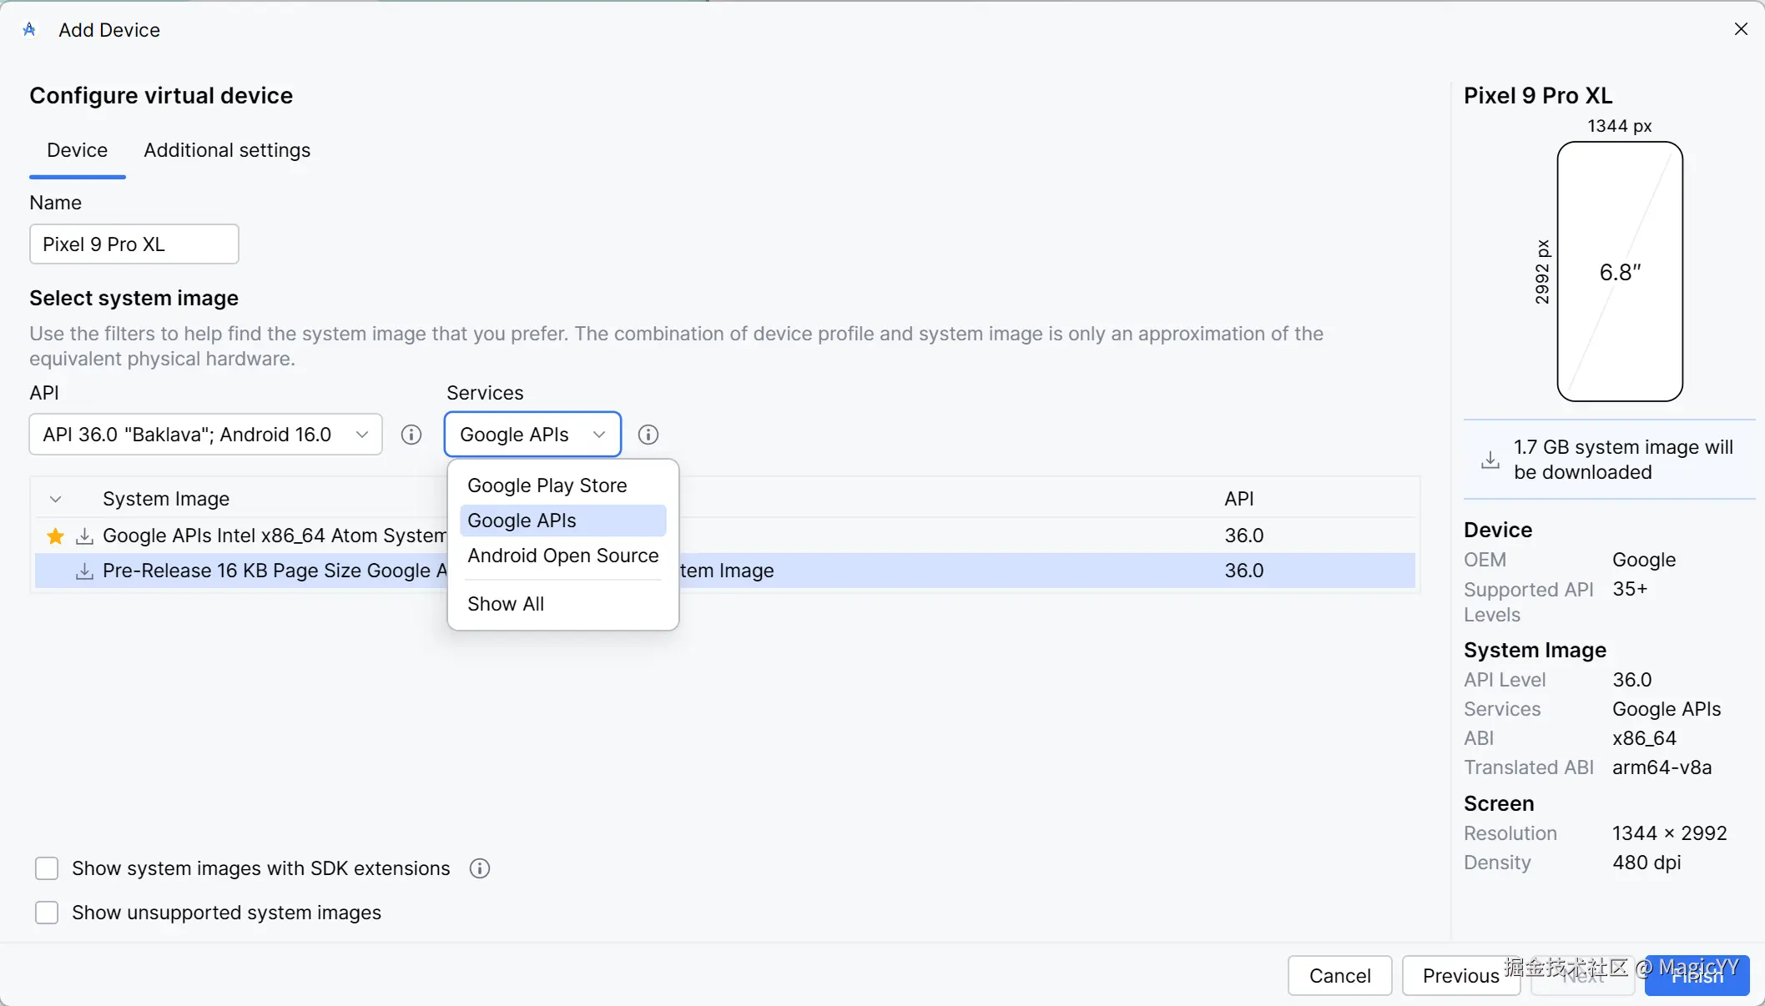Image resolution: width=1765 pixels, height=1006 pixels.
Task: Select Google Play Store from the services menu
Action: click(x=547, y=485)
